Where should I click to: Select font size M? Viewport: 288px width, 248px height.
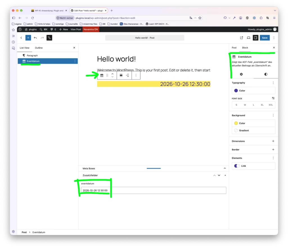click(x=245, y=105)
